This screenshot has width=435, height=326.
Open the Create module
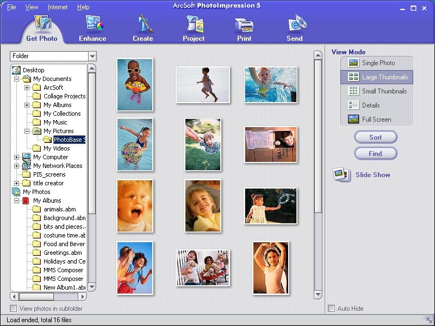(142, 24)
